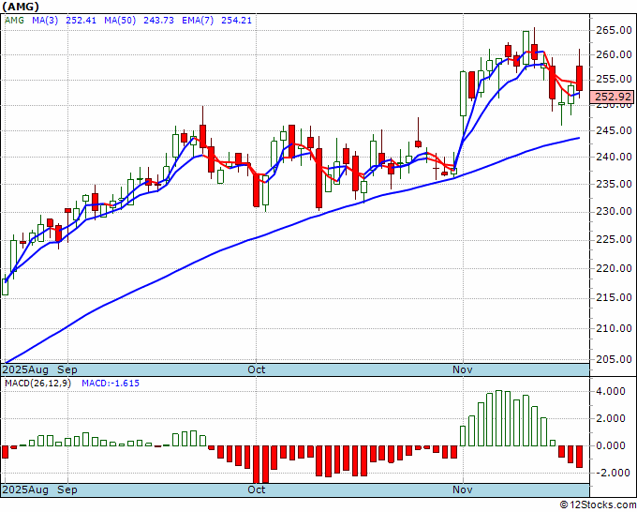Select the MA(50) legend label

(120, 20)
